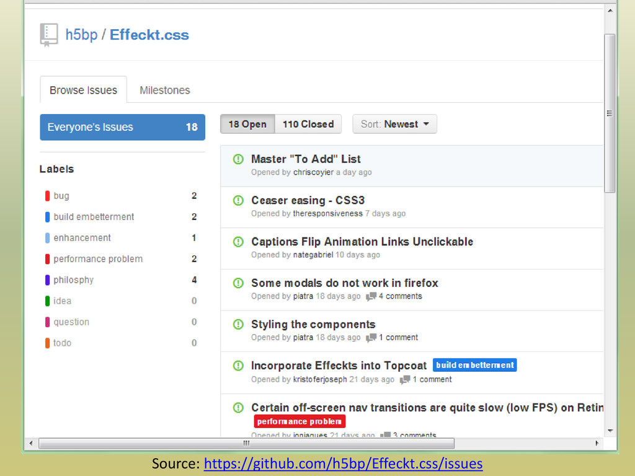Click the green idea color swatch

[x=47, y=301]
